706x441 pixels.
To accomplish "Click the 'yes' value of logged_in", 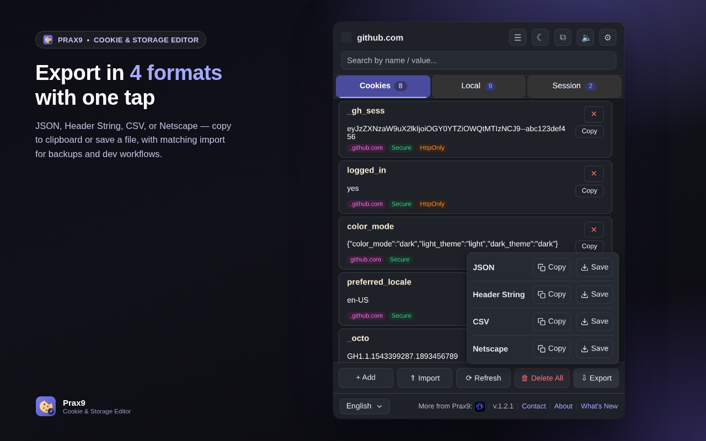I will 353,189.
